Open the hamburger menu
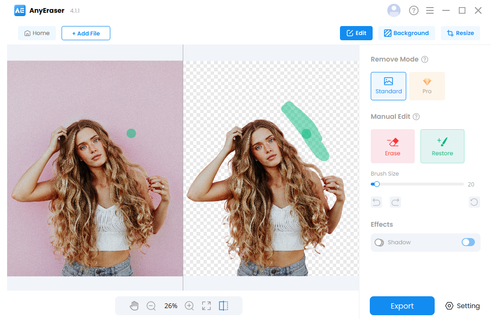The image size is (491, 319). (x=430, y=10)
